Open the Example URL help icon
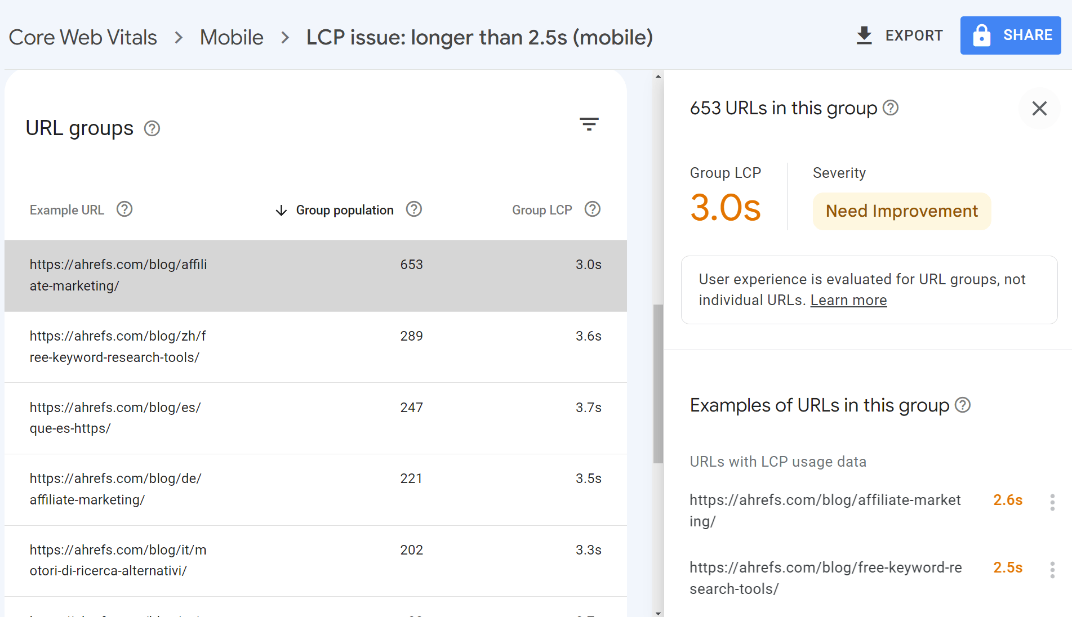Screen dimensions: 1072x617 click(124, 209)
